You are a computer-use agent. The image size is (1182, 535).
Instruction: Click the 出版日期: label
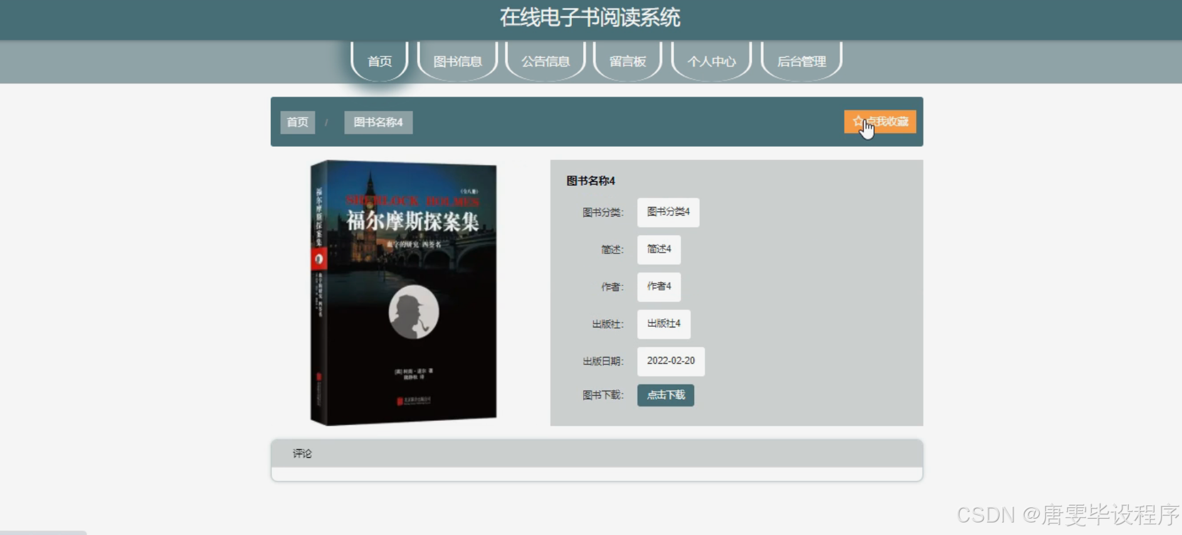tap(603, 361)
